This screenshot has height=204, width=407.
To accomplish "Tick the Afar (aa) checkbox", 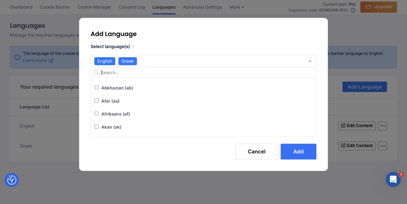I will click(x=97, y=101).
